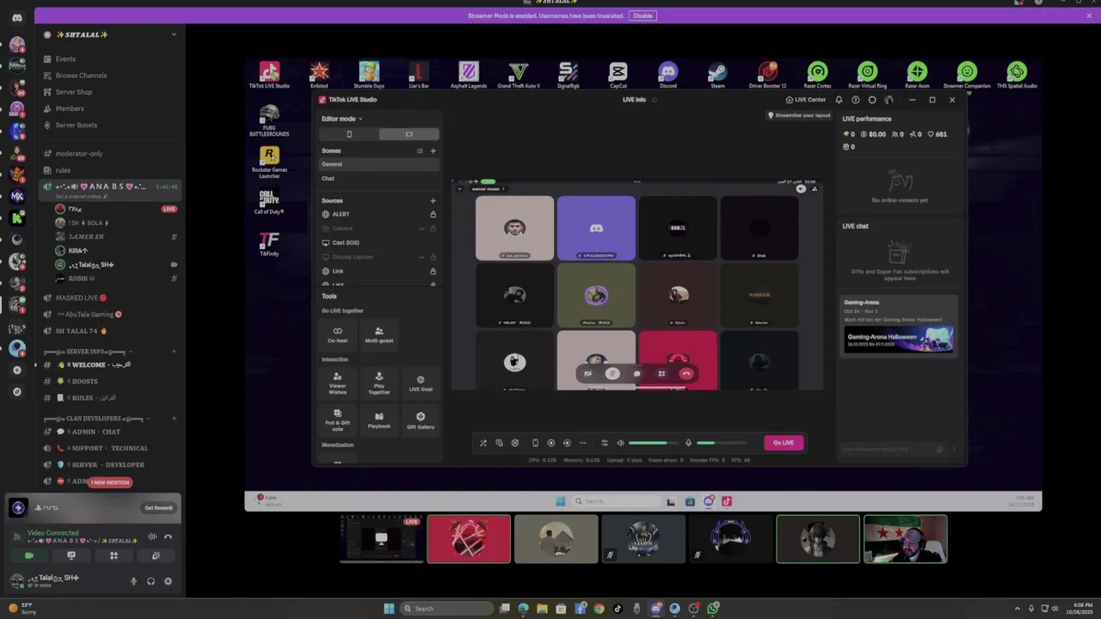Switch to landscape layout mode

[409, 134]
